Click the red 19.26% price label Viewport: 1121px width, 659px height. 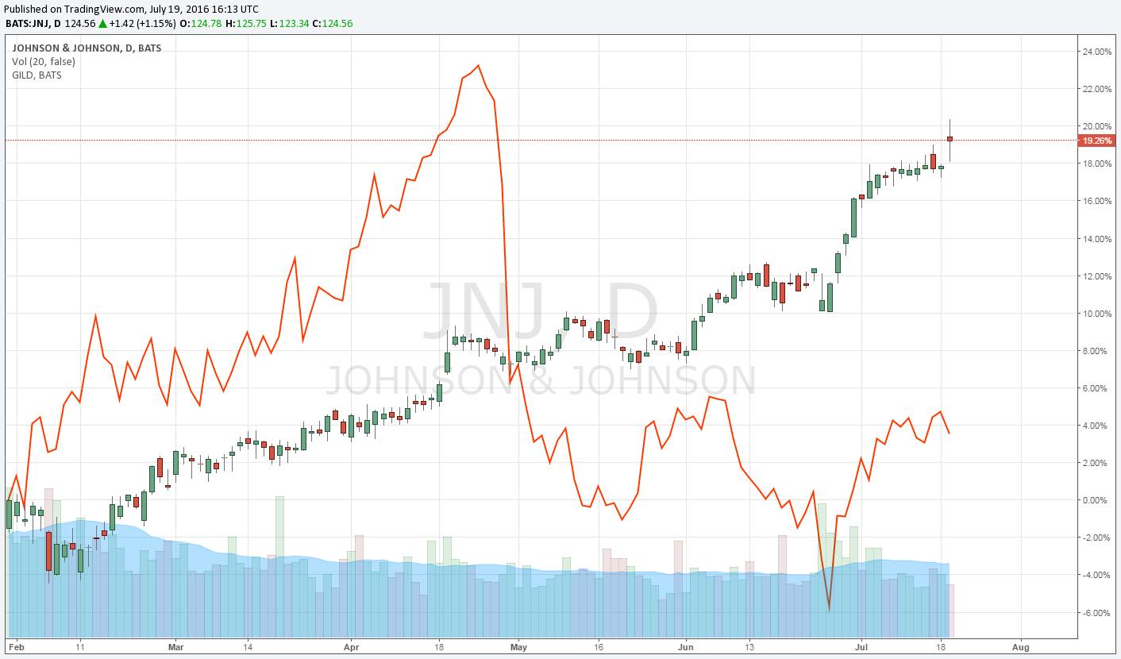pyautogui.click(x=1096, y=141)
